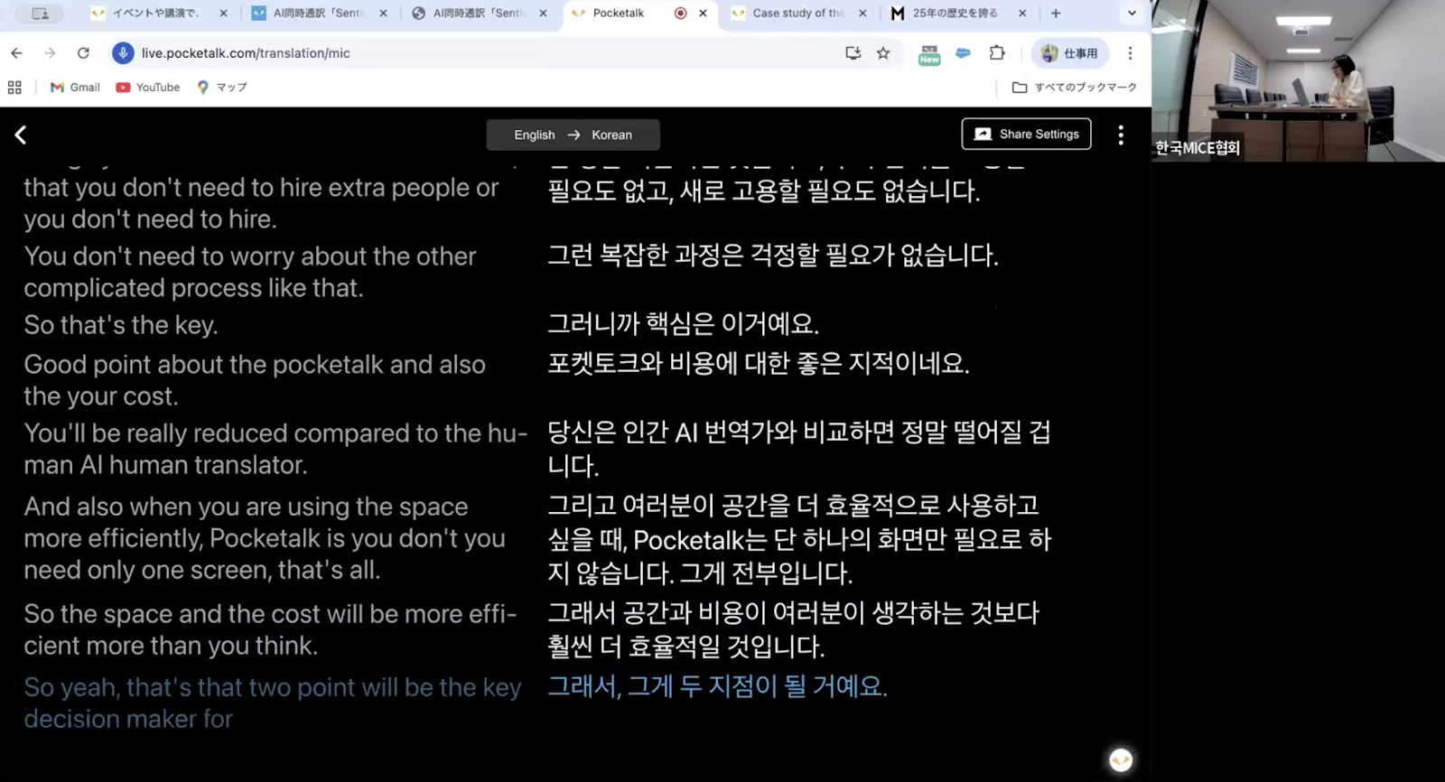1445x782 pixels.
Task: Click the Pocketalk back arrow
Action: point(21,135)
